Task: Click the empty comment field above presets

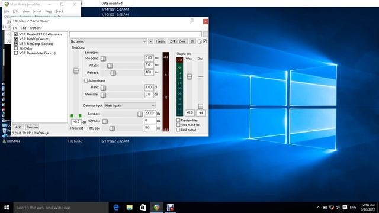Action: click(x=136, y=34)
